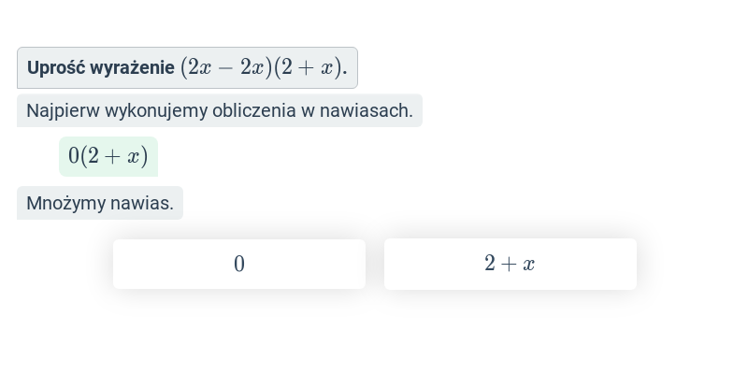Click the (2x − 2x) bracket in the task
The height and width of the screenshot is (374, 748).
(226, 67)
